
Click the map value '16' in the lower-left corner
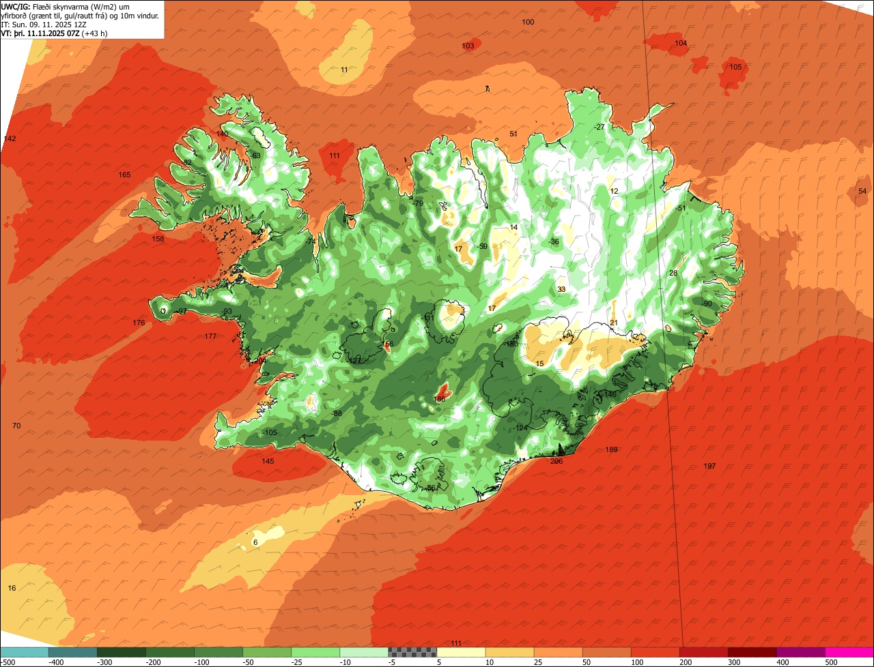[12, 588]
